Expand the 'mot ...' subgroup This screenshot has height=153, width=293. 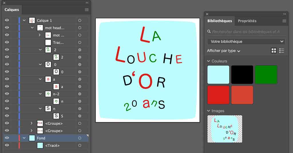tap(39, 35)
